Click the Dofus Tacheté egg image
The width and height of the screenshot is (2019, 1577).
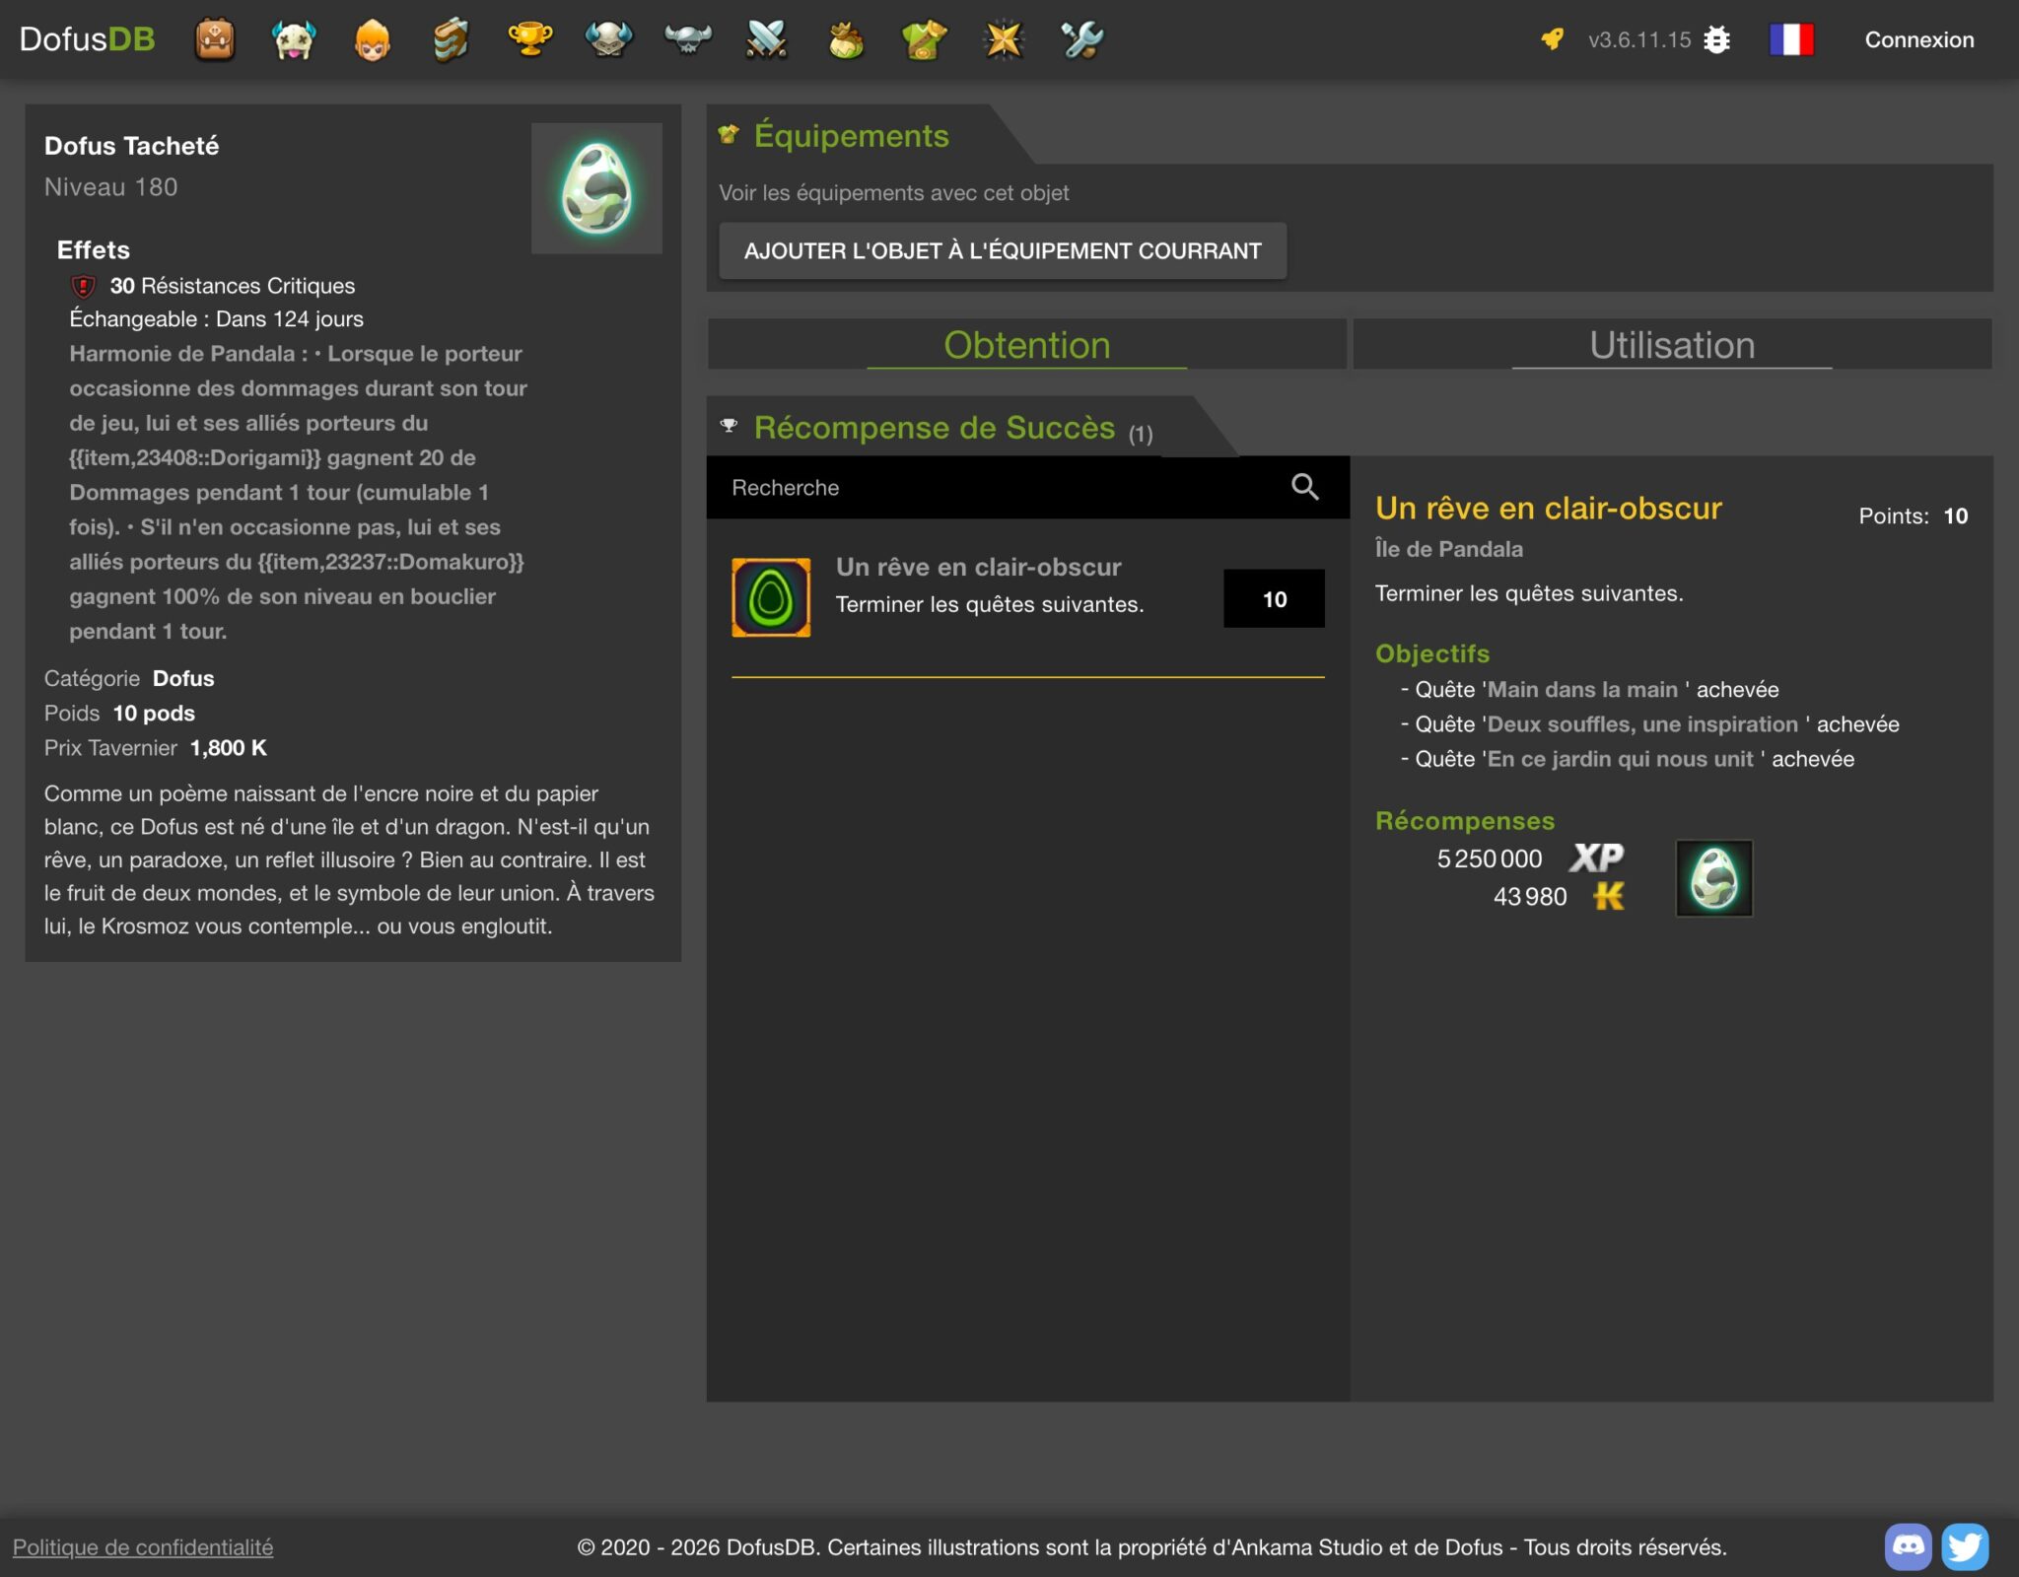[x=596, y=188]
